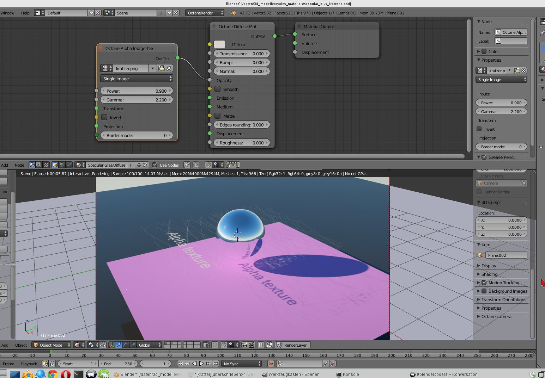Click the Blender logo in info header
This screenshot has width=545, height=378.
click(x=234, y=13)
